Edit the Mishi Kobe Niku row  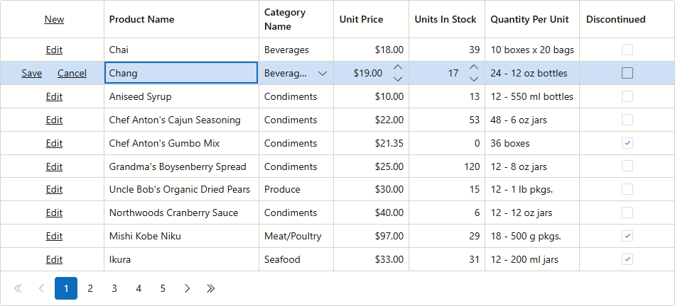coord(54,236)
